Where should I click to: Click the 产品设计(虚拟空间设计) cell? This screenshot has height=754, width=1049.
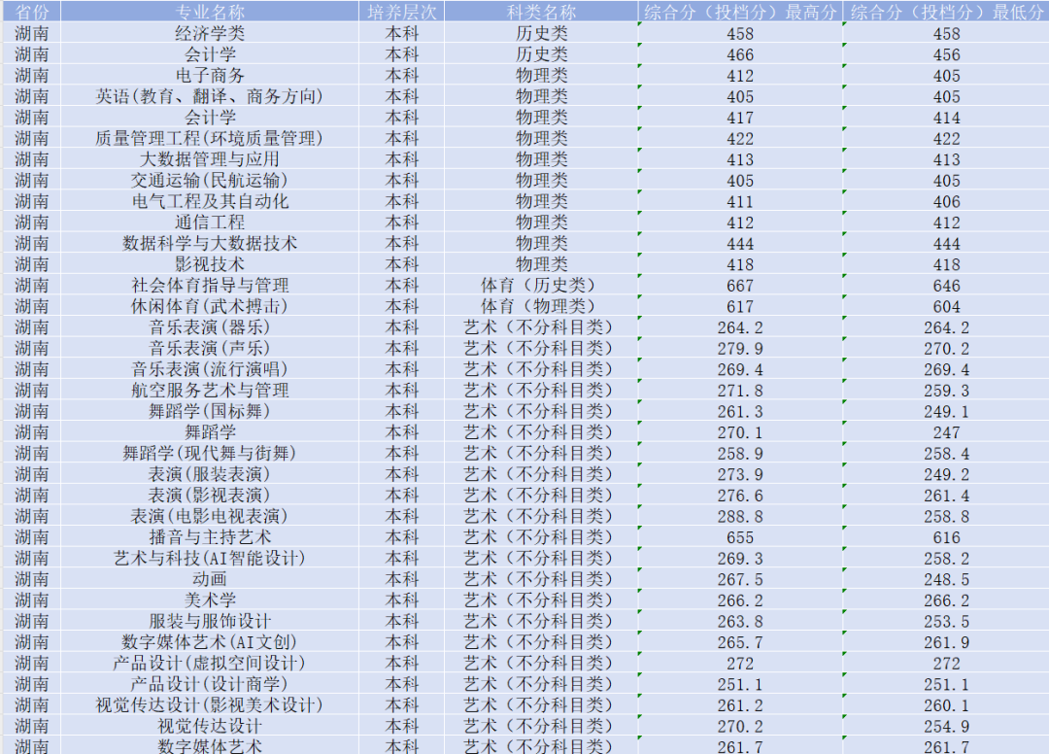click(210, 663)
